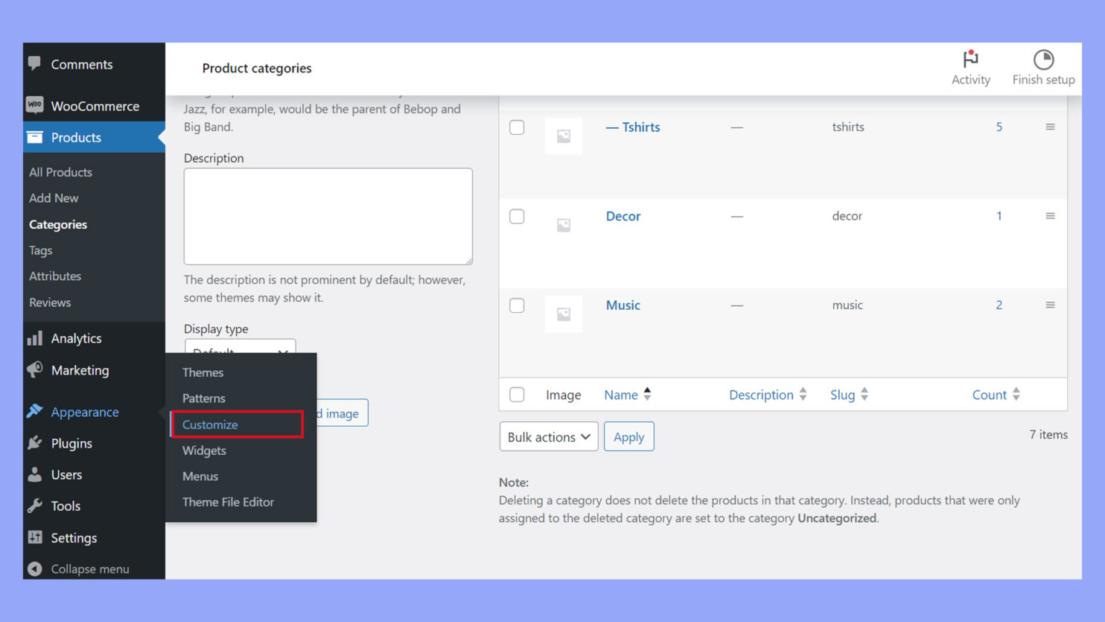
Task: Open the Bulk actions dropdown
Action: tap(548, 437)
